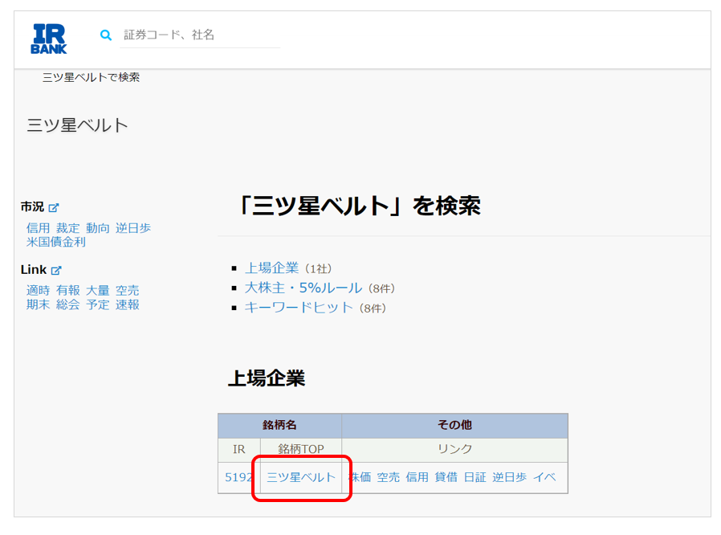Focus the 証券コード、社名 search field
The width and height of the screenshot is (721, 535).
tap(200, 35)
